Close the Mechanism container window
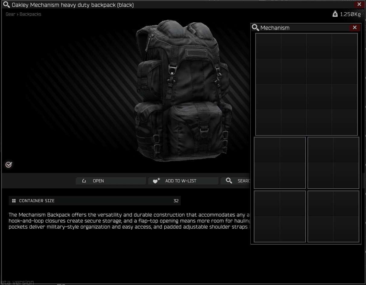 [x=355, y=27]
